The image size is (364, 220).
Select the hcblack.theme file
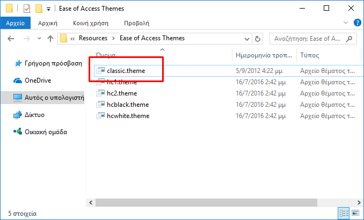point(128,105)
